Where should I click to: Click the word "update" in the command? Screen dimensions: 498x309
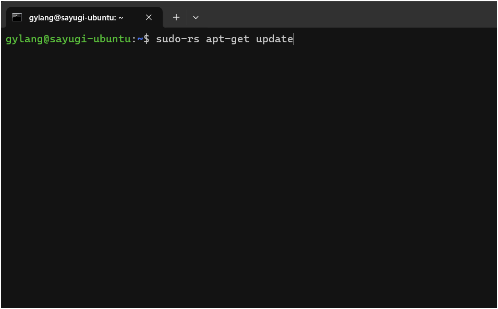(x=275, y=39)
